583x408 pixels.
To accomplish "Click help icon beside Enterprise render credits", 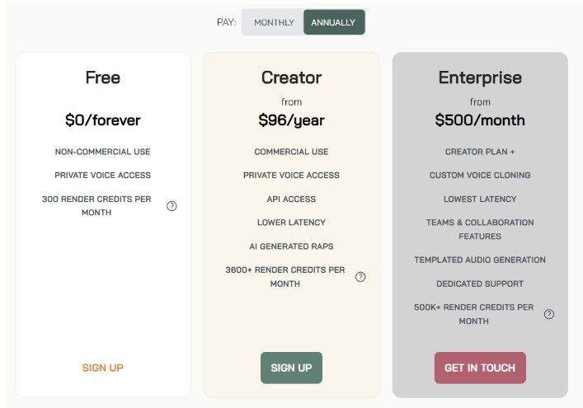I will (x=549, y=314).
